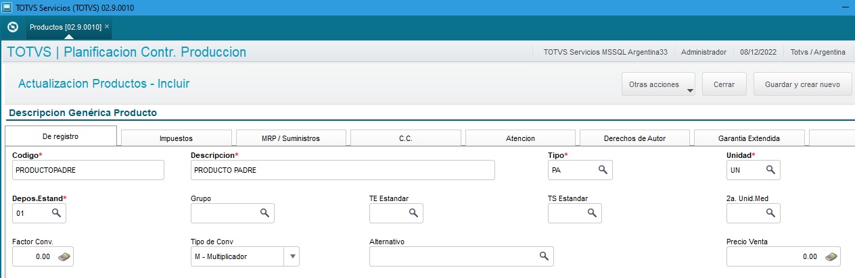Image resolution: width=855 pixels, height=278 pixels.
Task: Click the Descripcion input field
Action: [342, 170]
